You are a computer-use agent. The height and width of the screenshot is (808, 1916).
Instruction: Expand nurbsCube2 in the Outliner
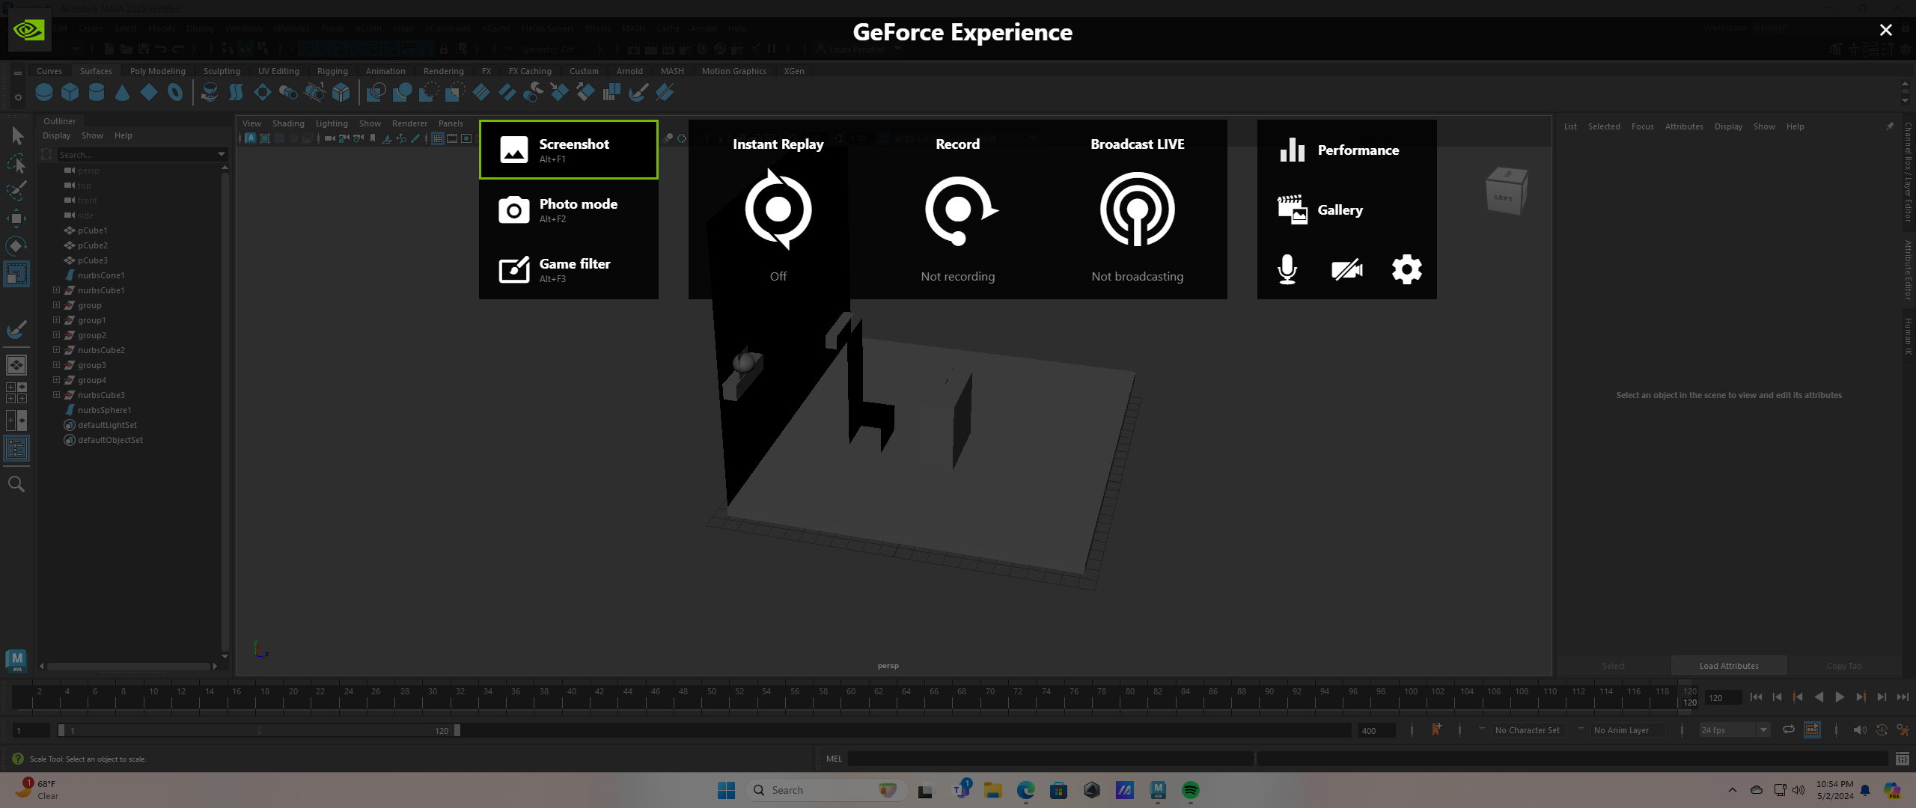click(56, 350)
